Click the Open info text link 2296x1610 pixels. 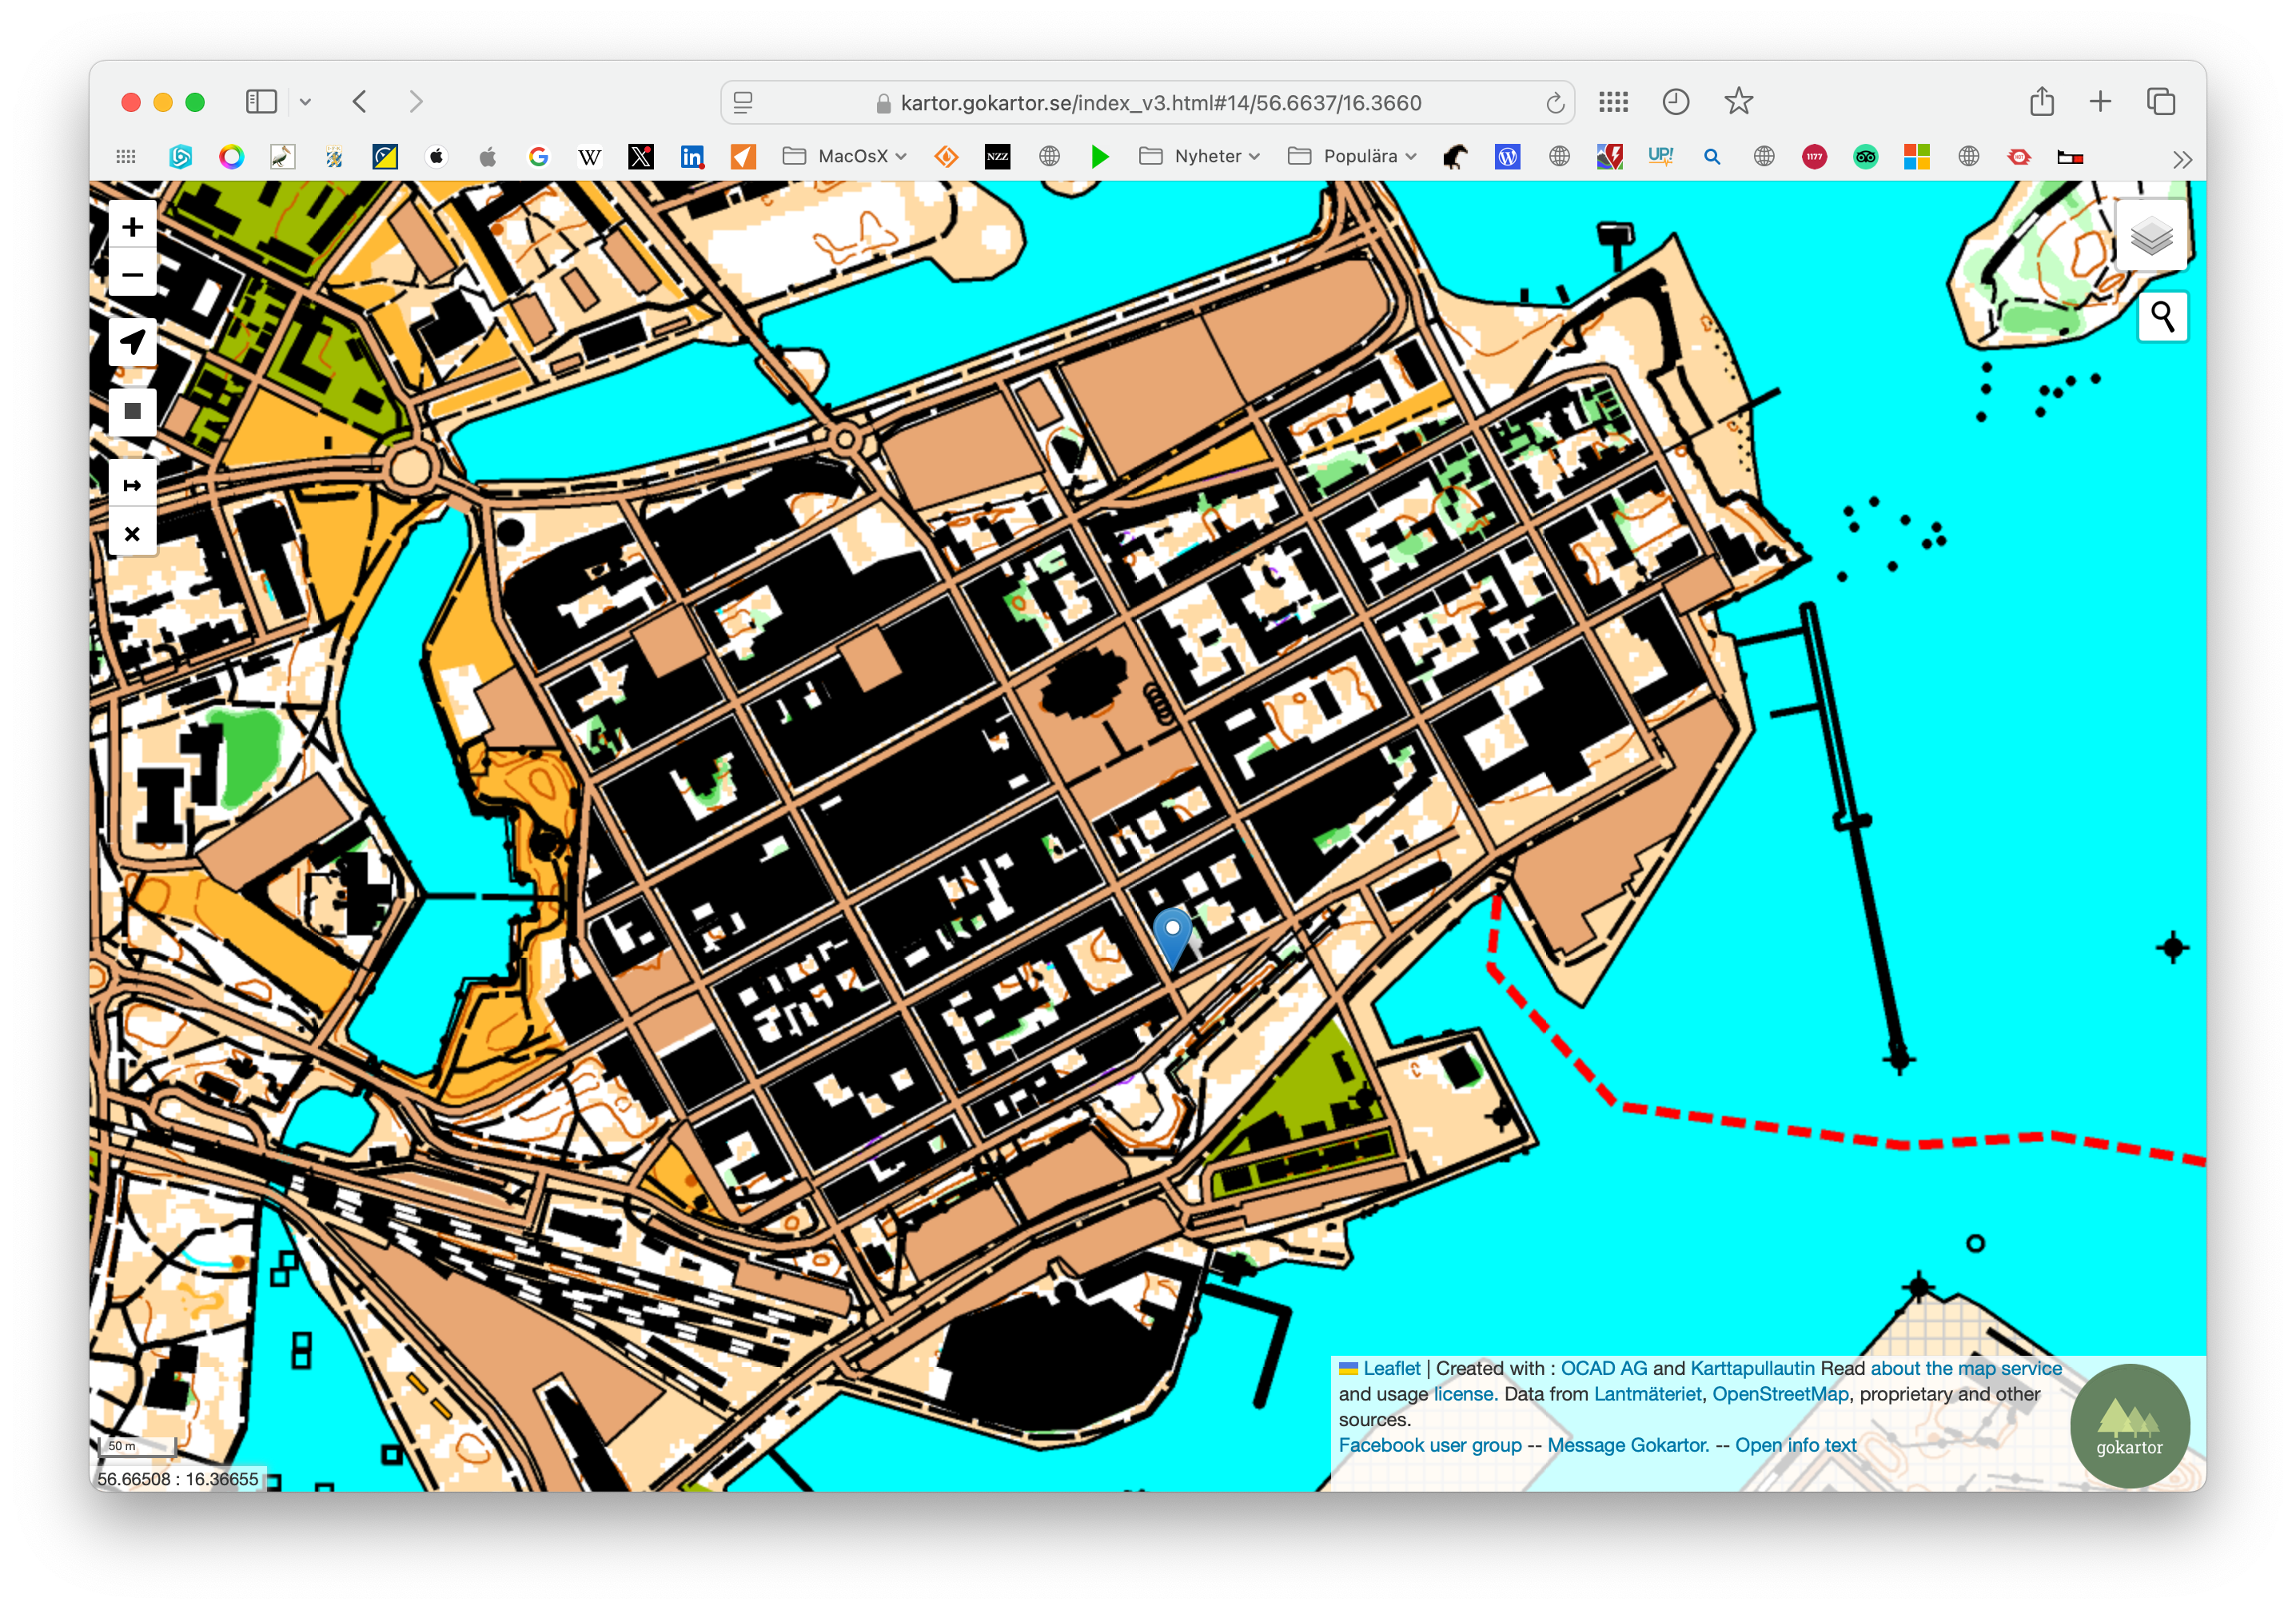[x=1795, y=1445]
